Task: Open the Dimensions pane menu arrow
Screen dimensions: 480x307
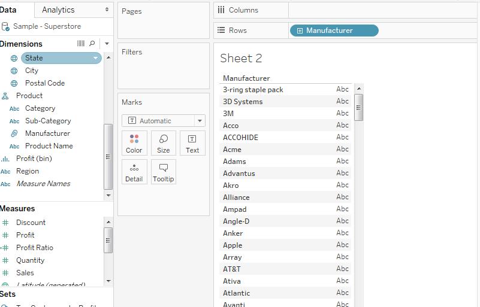Action: click(107, 44)
